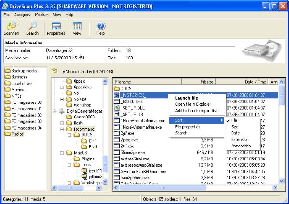The image size is (289, 204).
Task: Open the Medium menu
Action: coord(41,15)
